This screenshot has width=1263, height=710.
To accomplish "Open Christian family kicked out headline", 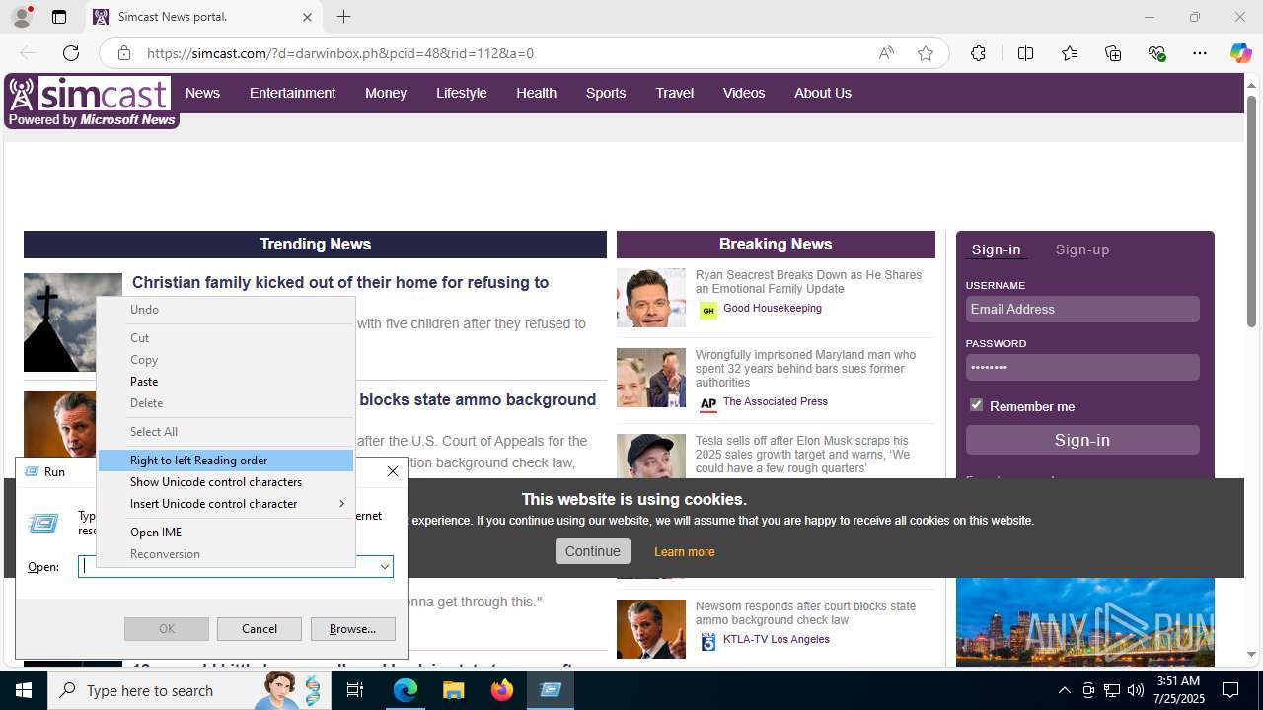I will tap(340, 282).
